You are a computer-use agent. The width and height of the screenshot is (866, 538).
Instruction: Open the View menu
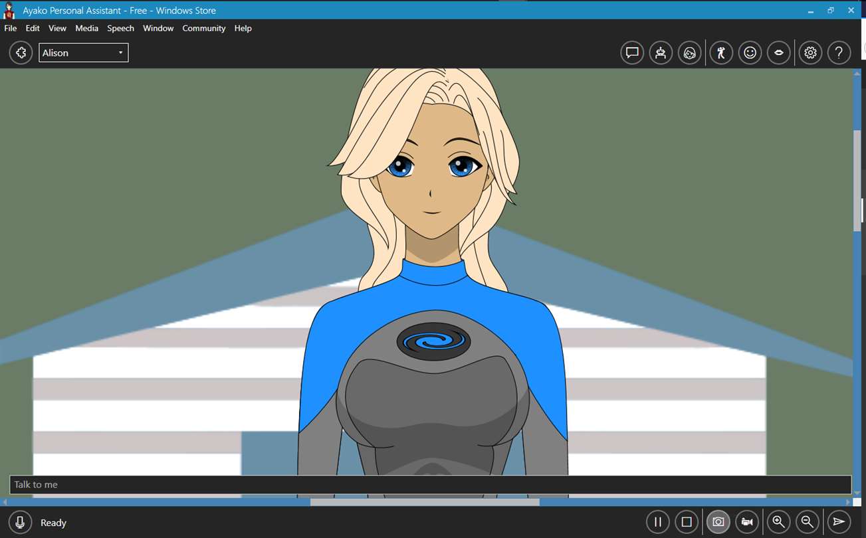click(x=57, y=29)
